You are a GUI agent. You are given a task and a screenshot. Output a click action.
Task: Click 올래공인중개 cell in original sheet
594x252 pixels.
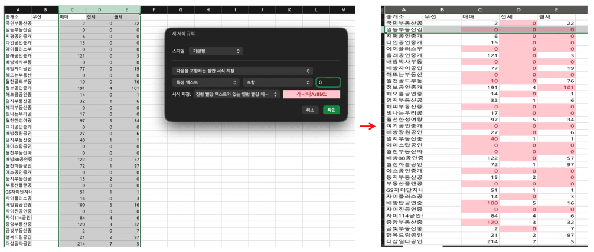pos(18,55)
